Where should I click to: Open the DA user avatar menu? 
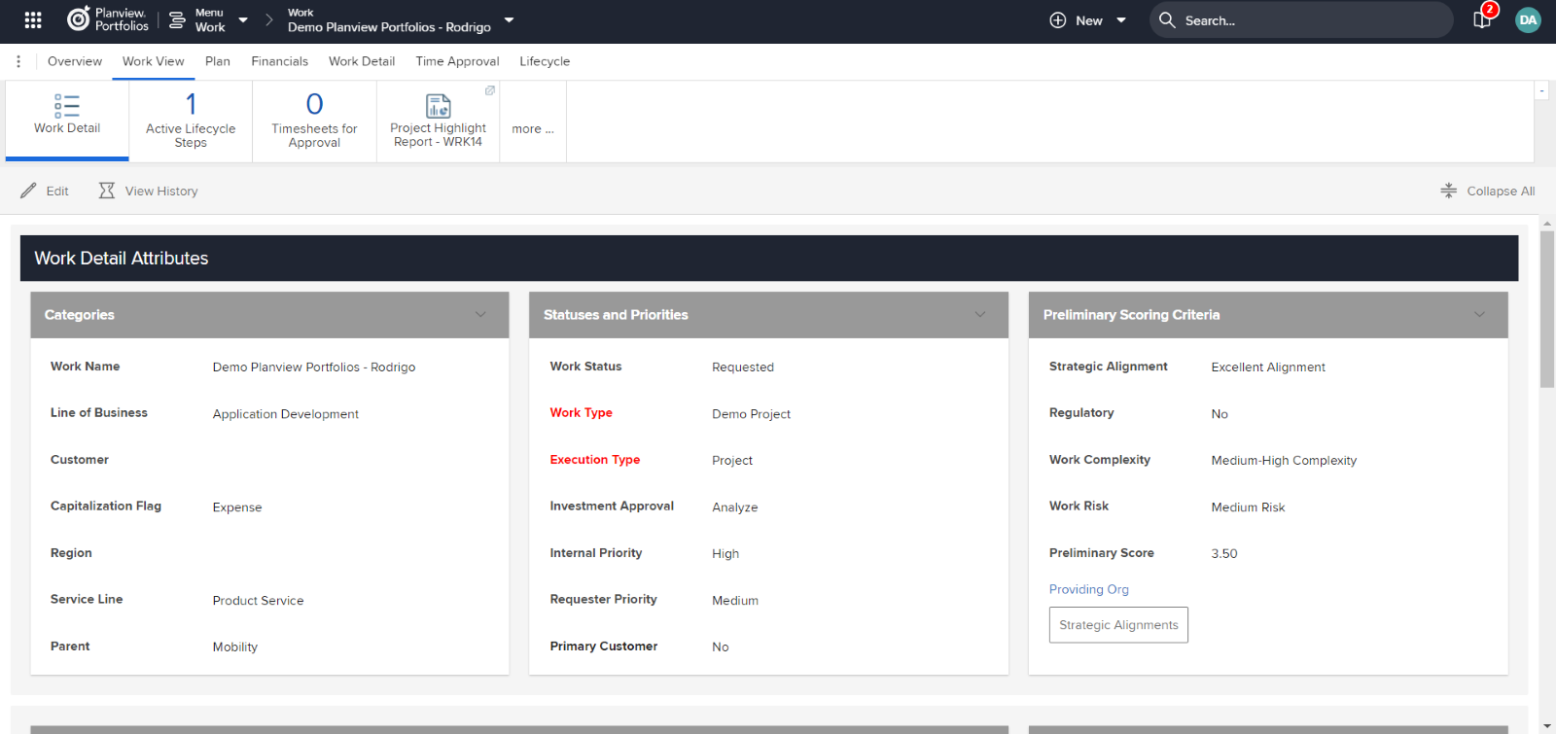[x=1528, y=20]
